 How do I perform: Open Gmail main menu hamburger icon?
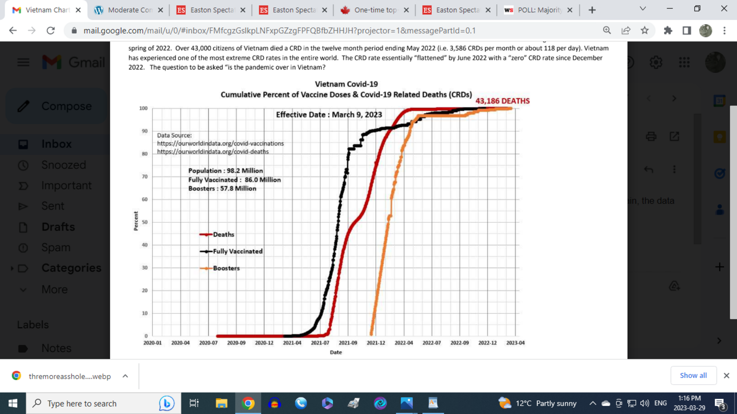(x=23, y=62)
